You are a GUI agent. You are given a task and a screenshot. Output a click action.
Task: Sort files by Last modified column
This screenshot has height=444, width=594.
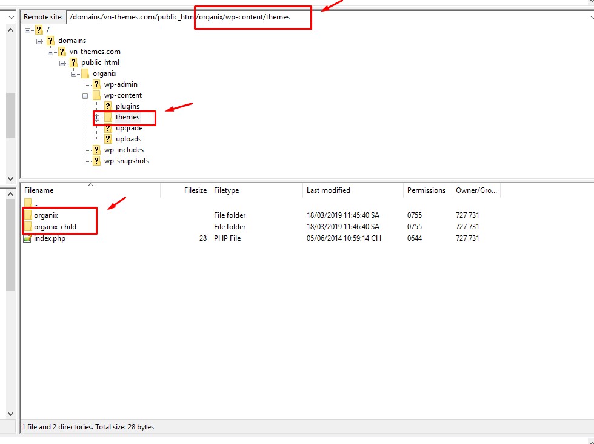click(x=329, y=190)
